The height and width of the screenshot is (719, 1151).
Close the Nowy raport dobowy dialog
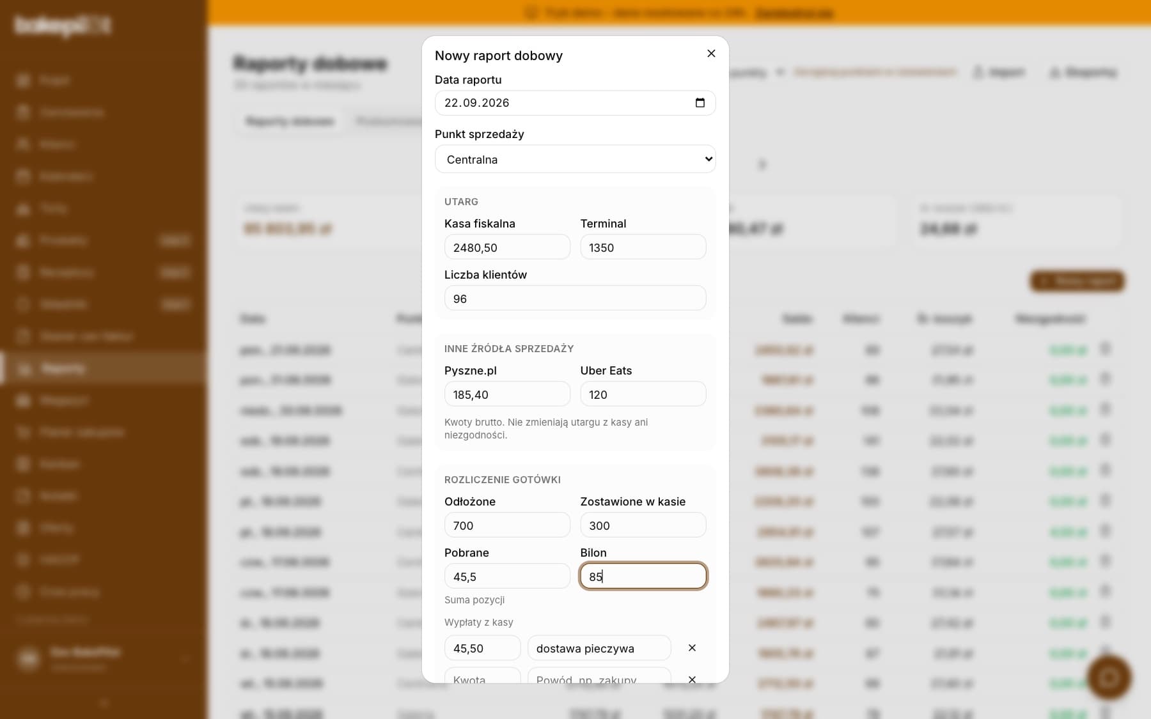pos(711,54)
